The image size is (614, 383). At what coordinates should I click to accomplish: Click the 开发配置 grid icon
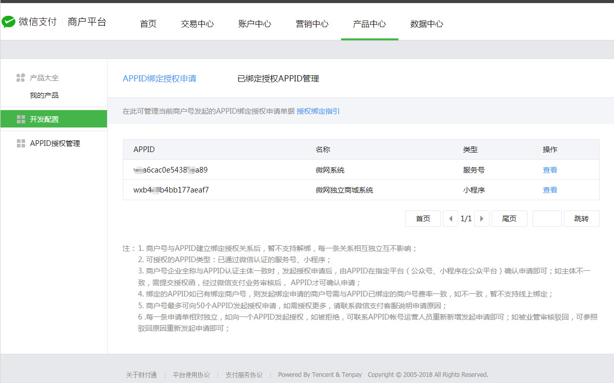[x=21, y=119]
